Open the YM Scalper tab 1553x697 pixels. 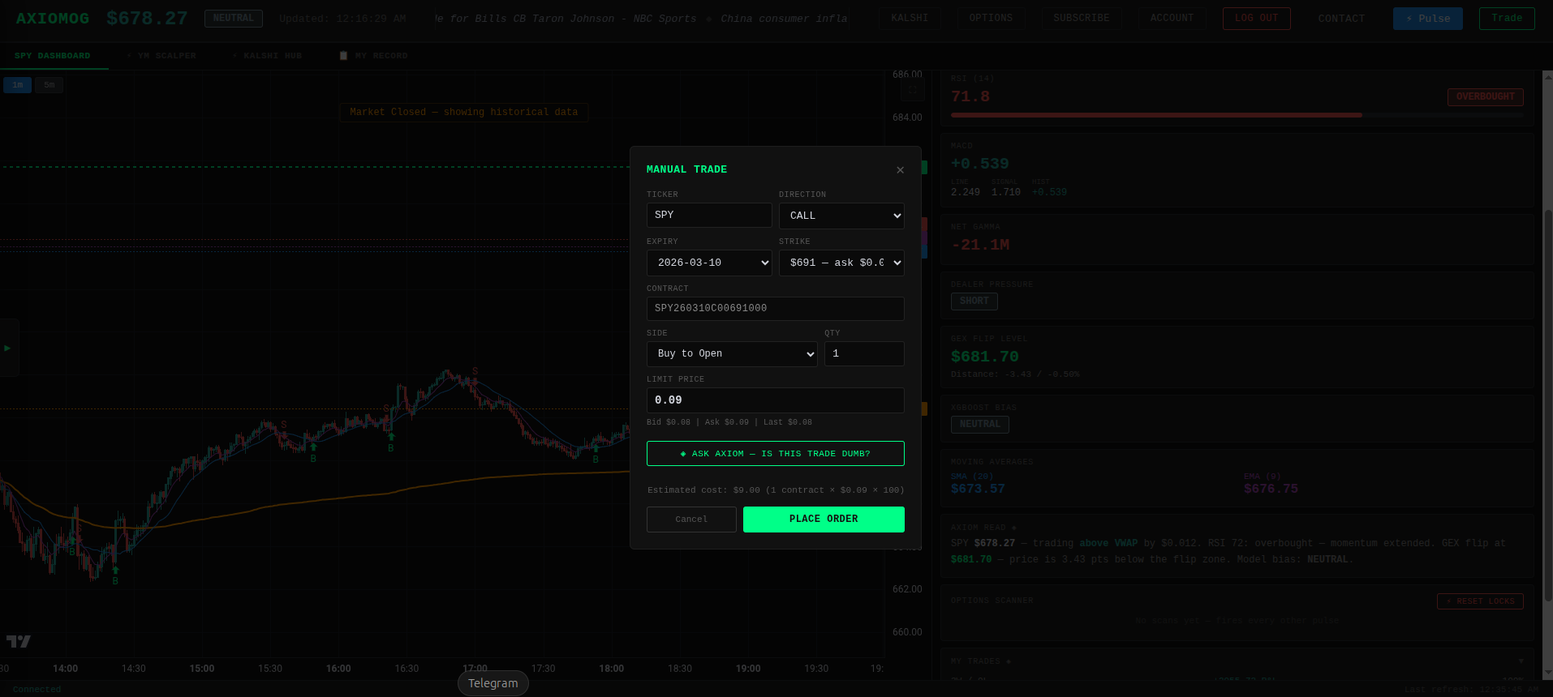[161, 56]
